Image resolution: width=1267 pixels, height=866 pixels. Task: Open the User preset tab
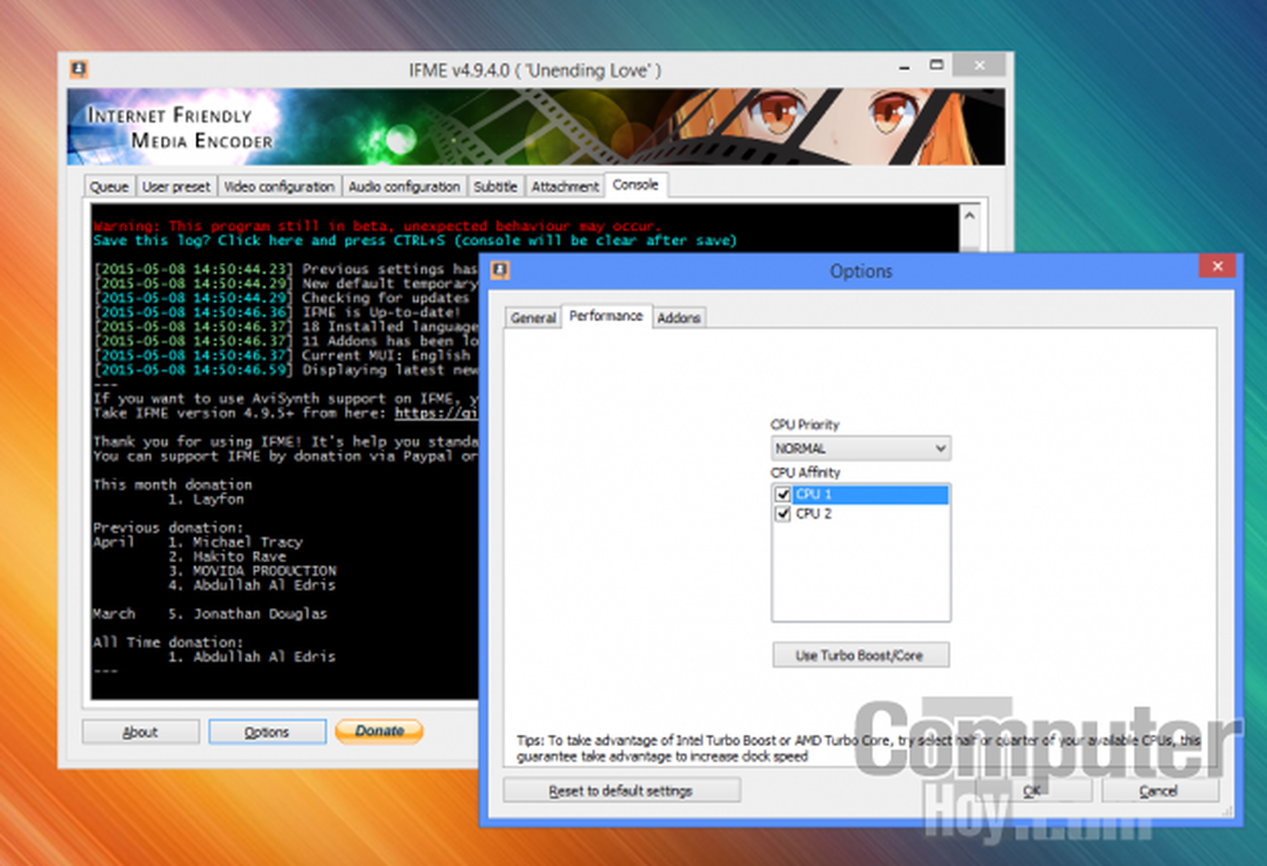(176, 187)
